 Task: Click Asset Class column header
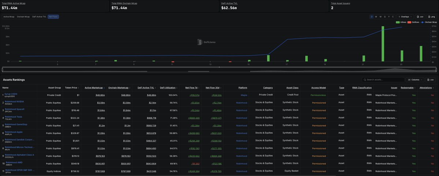(x=292, y=88)
